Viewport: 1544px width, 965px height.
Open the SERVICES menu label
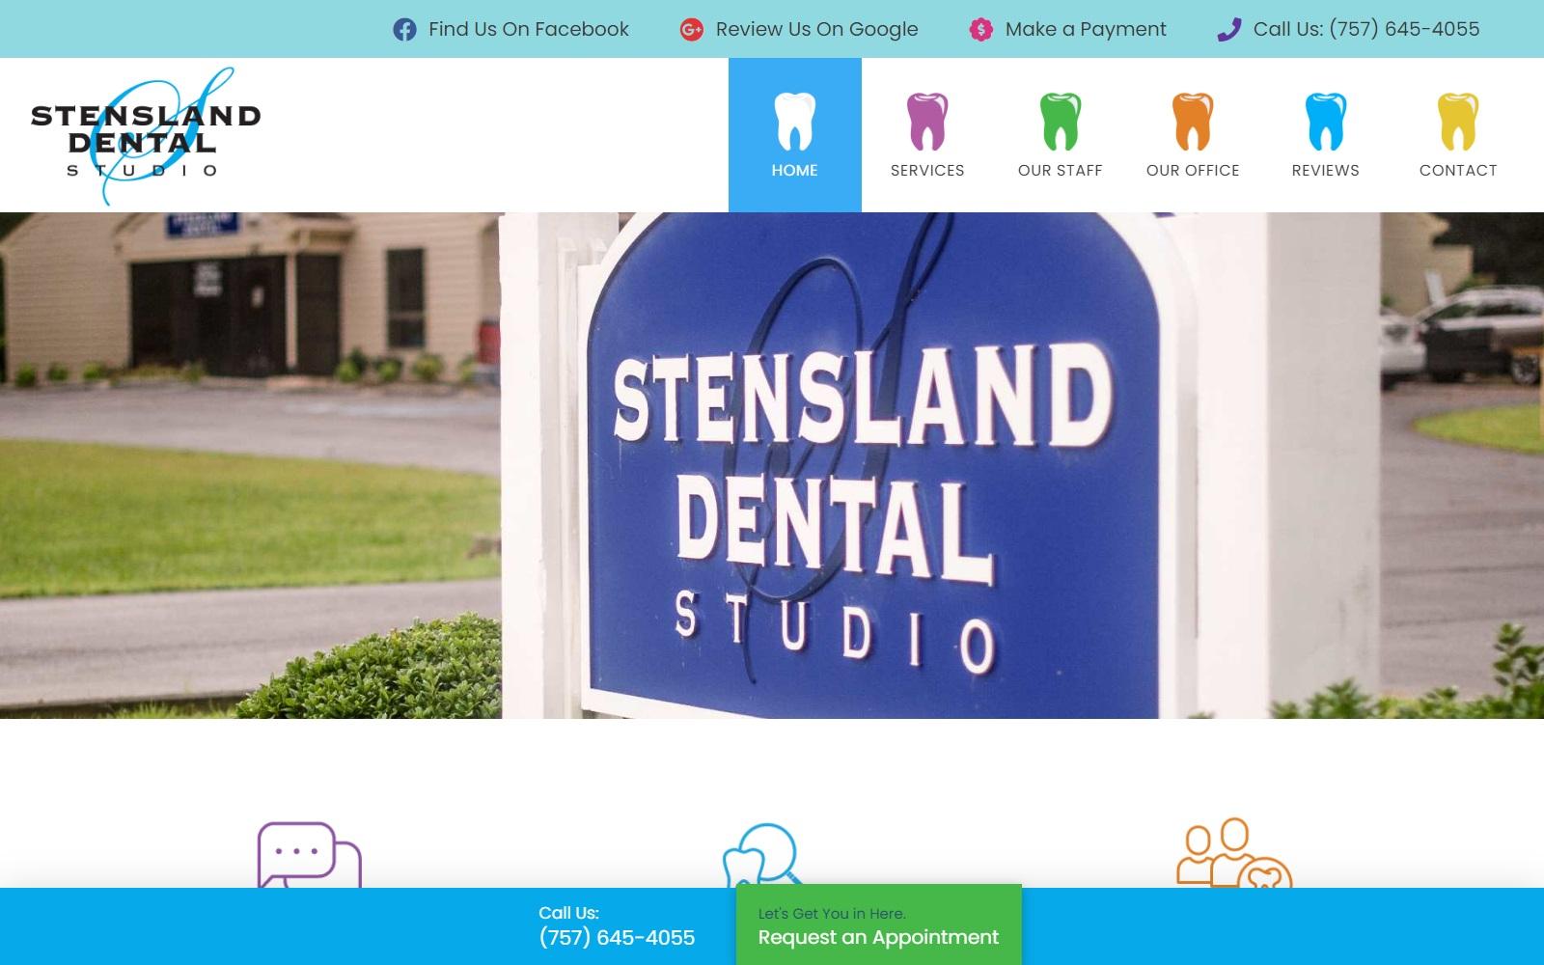coord(927,171)
